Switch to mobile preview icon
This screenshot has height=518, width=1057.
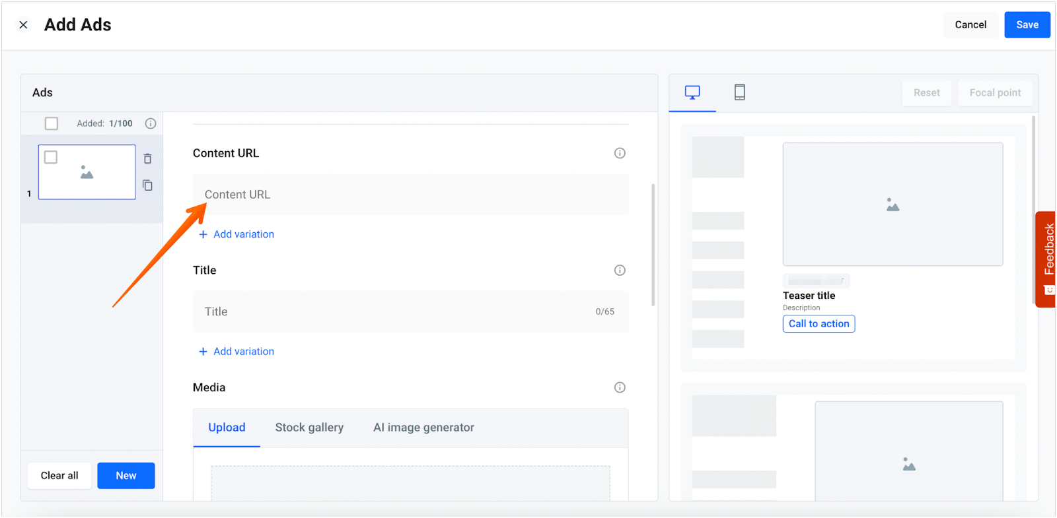tap(739, 92)
